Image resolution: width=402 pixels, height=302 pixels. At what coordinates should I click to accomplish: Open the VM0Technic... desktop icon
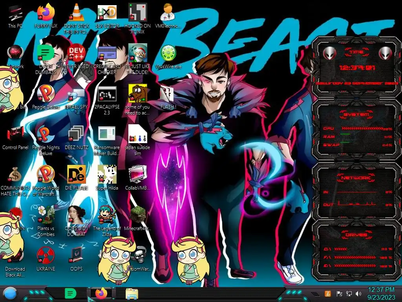click(x=168, y=13)
